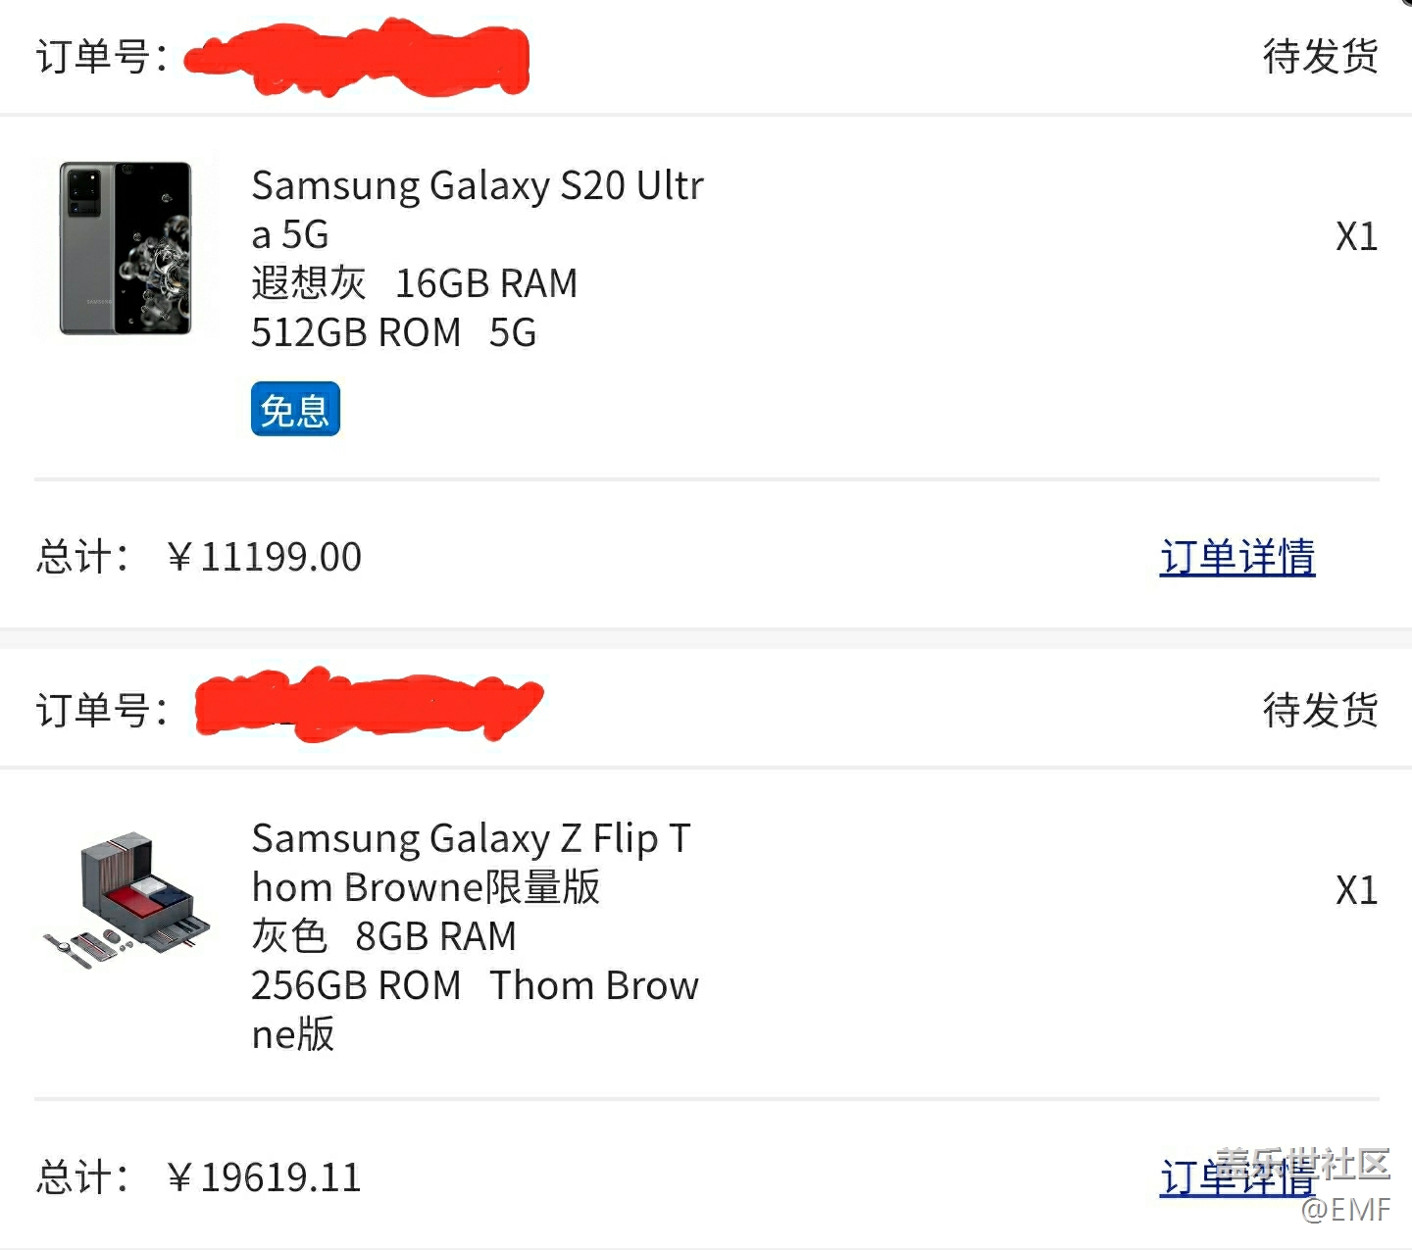Viewport: 1412px width, 1250px height.
Task: Open S20 Ultra order's 订单详情 link
Action: [x=1236, y=557]
